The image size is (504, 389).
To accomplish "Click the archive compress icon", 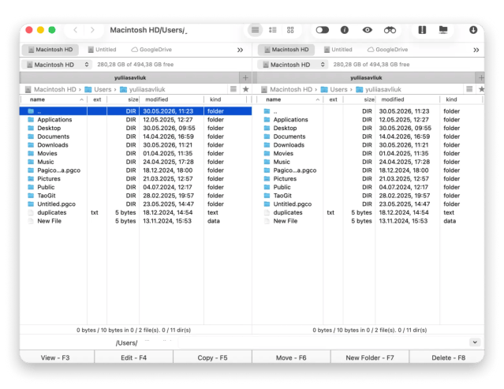I will (422, 30).
